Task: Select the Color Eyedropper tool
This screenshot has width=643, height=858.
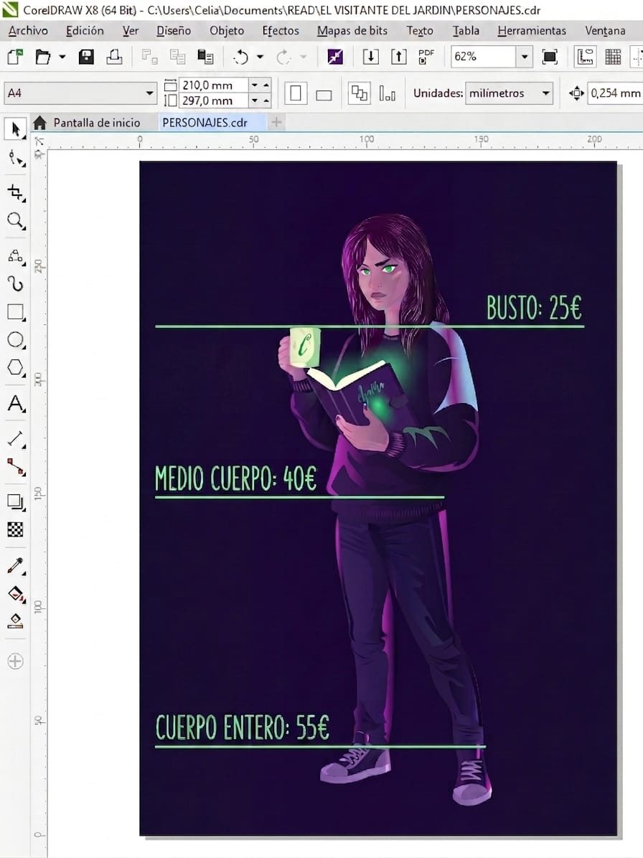Action: point(16,566)
